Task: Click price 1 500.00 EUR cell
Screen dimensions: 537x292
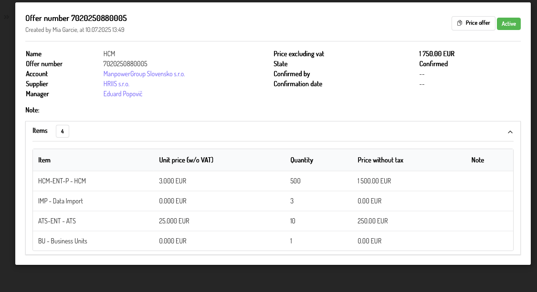Action: 374,181
